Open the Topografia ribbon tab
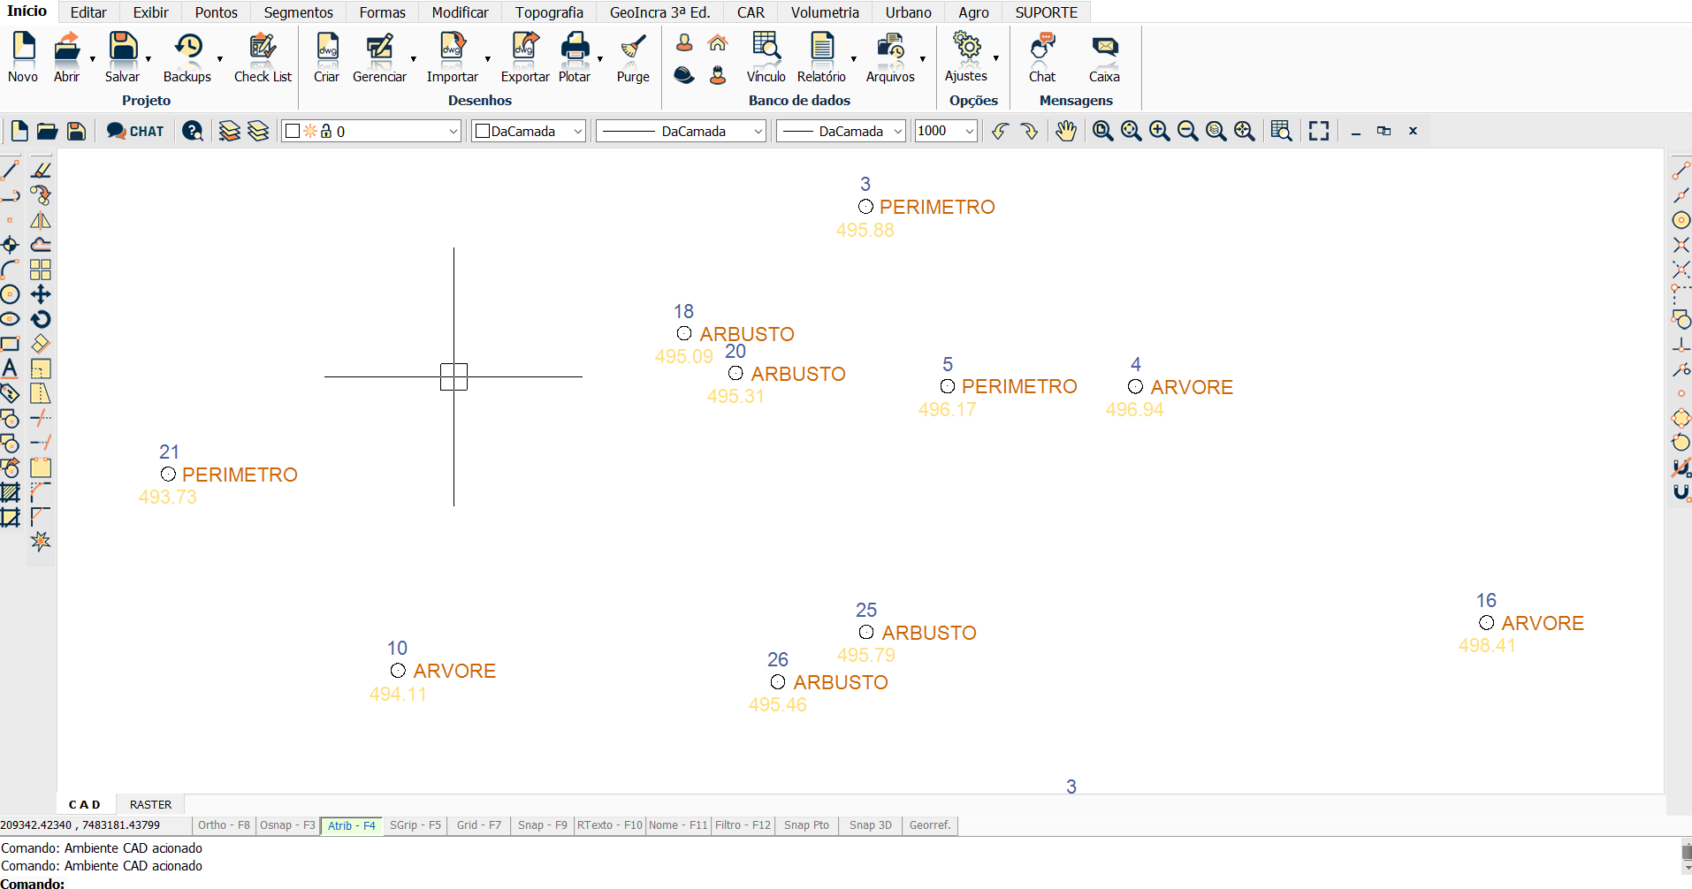Screen dimensions: 1692x889 coord(549,12)
